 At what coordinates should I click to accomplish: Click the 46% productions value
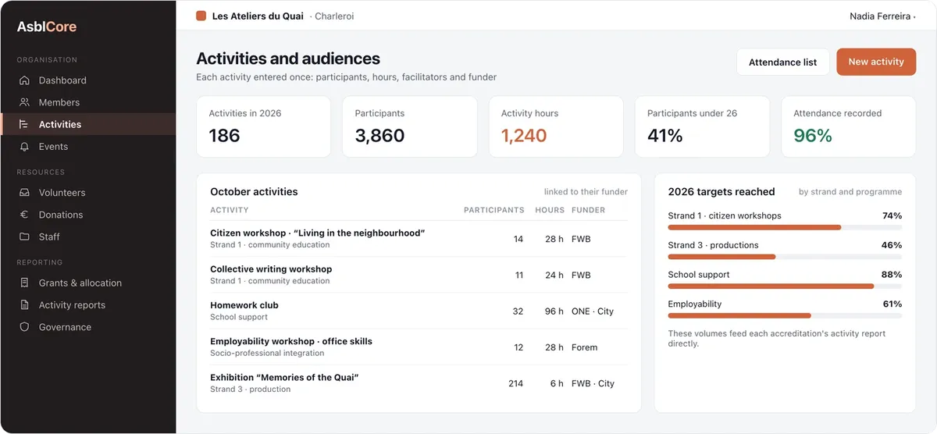click(x=892, y=245)
